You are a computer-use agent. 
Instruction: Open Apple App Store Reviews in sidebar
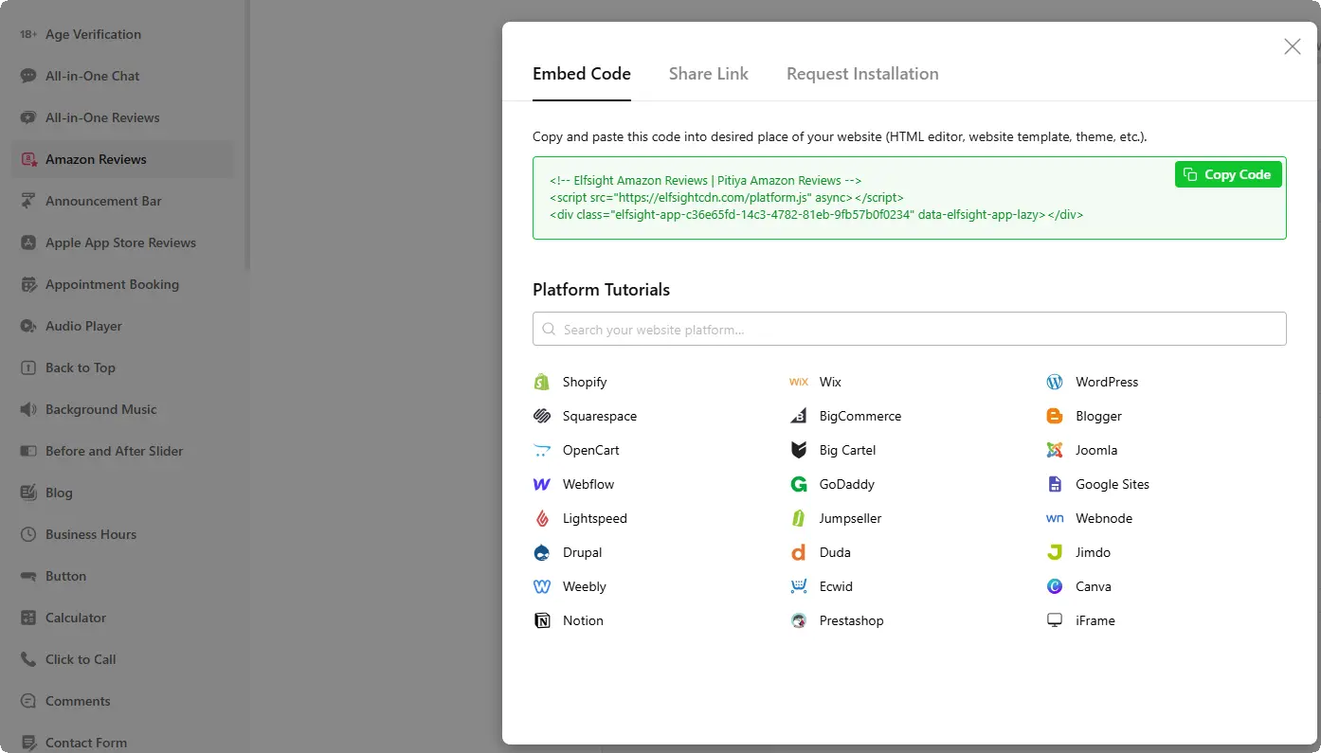[x=122, y=242]
